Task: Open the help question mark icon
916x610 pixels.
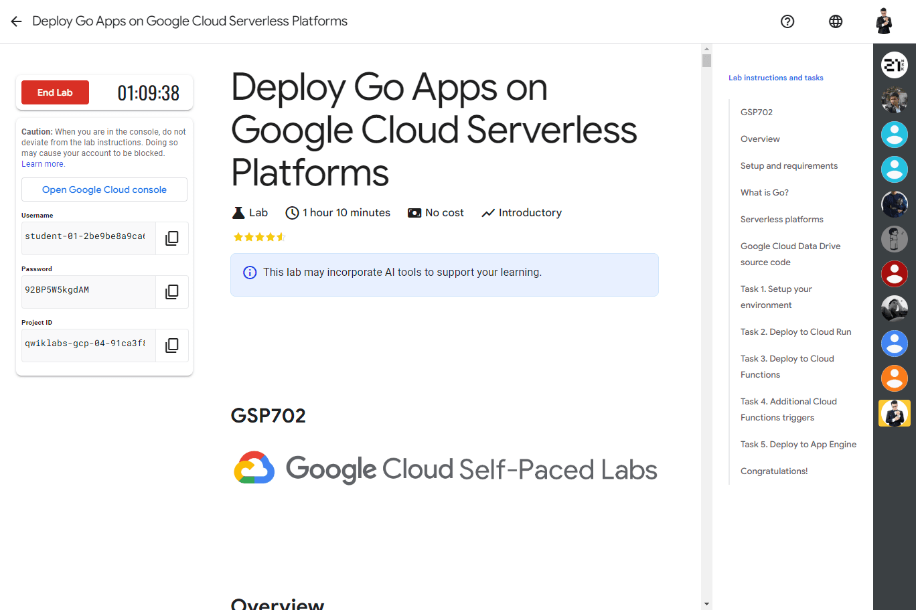Action: 787,21
